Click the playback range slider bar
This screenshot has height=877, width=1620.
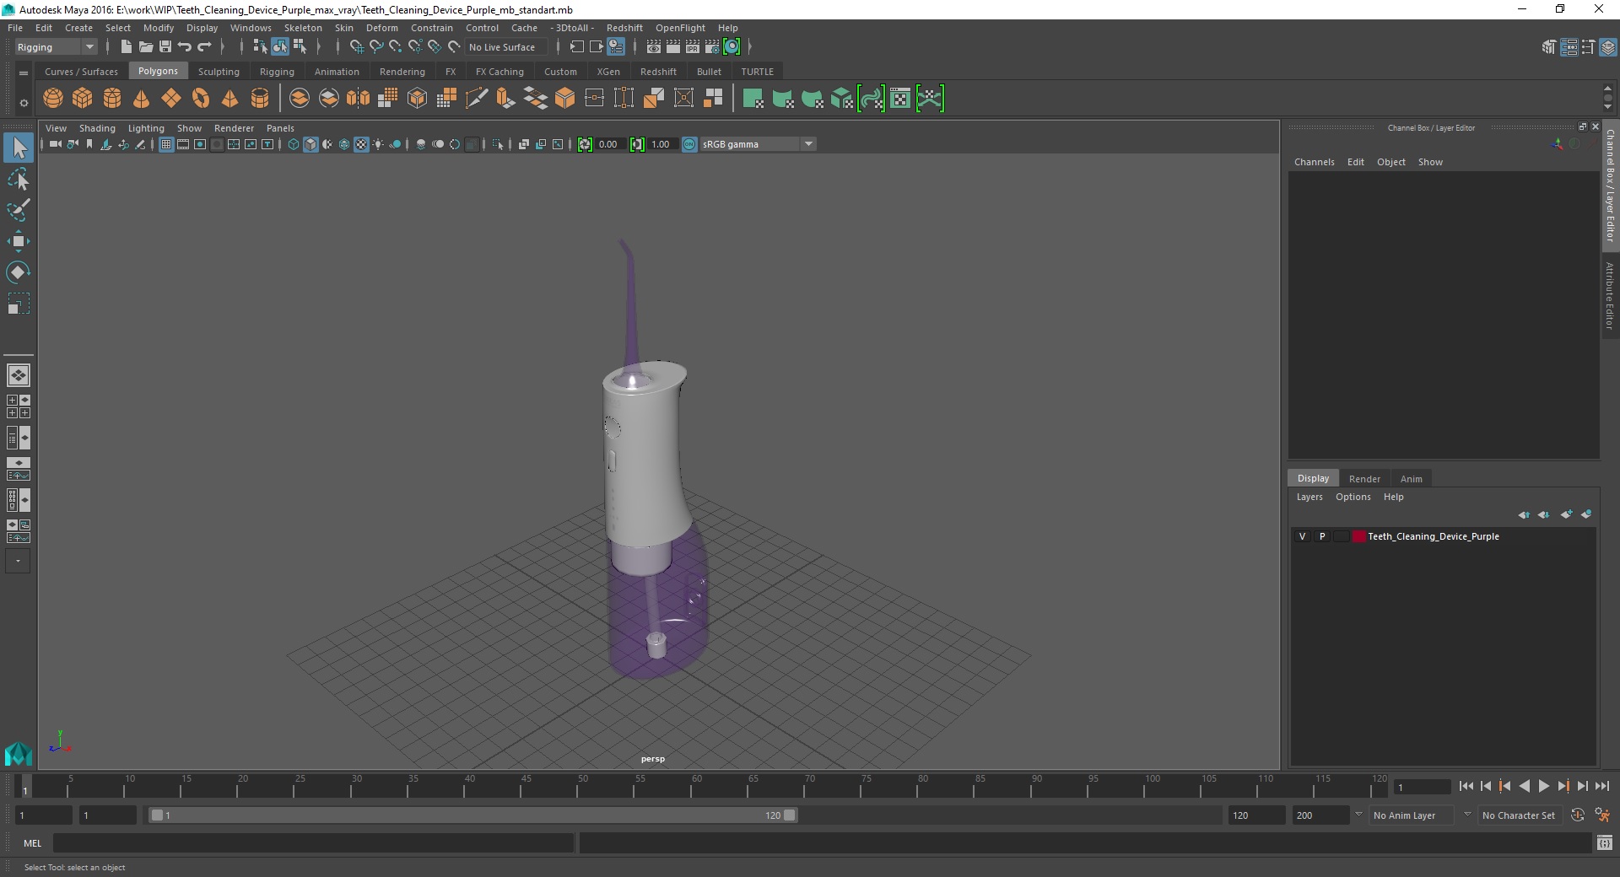472,815
